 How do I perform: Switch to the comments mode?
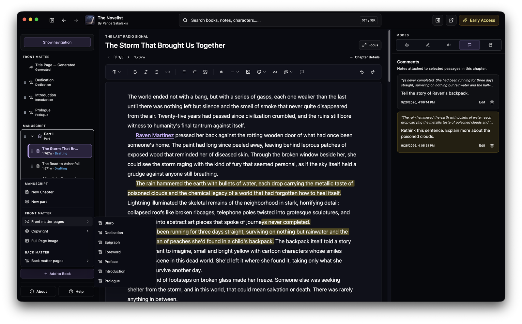pyautogui.click(x=469, y=45)
